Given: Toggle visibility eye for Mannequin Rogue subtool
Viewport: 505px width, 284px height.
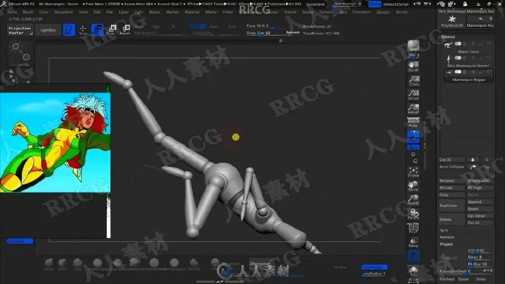Looking at the screenshot, I should [x=457, y=72].
